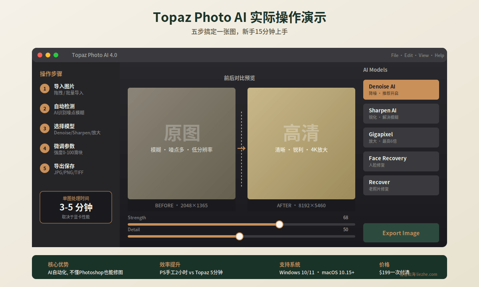This screenshot has height=287, width=479.
Task: Click the AFTER 8192×5460 caption
Action: 301,206
